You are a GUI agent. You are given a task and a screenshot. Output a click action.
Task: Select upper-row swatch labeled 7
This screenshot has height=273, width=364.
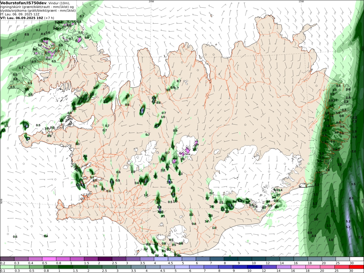coord(216,259)
